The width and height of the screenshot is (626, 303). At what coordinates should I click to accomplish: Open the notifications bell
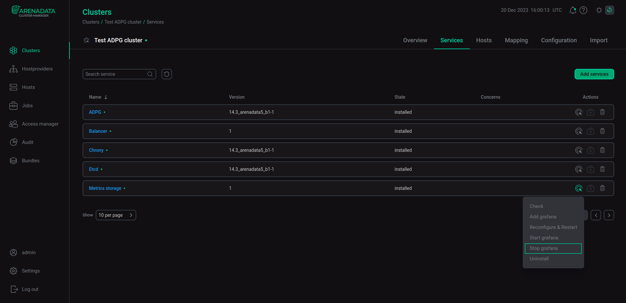(573, 10)
